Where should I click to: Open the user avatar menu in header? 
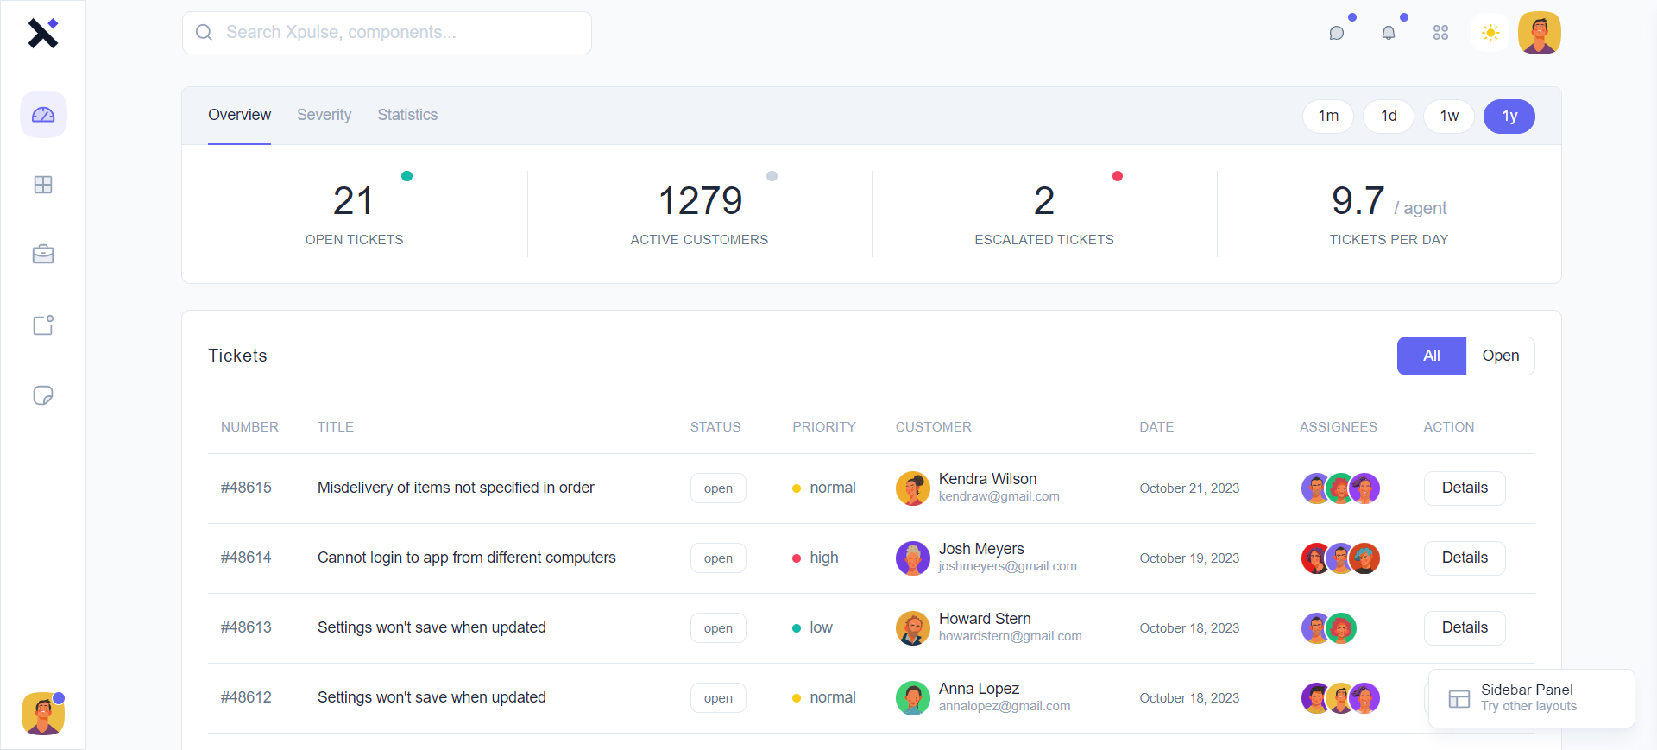pyautogui.click(x=1540, y=33)
